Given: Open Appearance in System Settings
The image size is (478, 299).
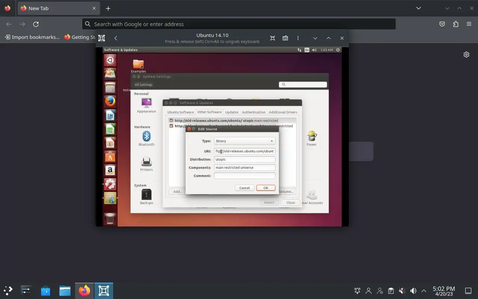Looking at the screenshot, I should [x=146, y=105].
